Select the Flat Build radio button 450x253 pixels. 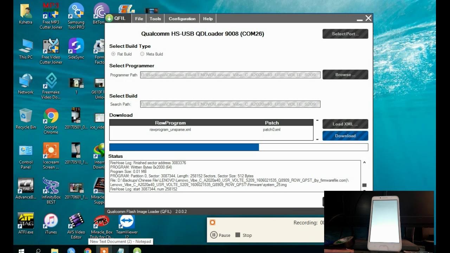[113, 54]
